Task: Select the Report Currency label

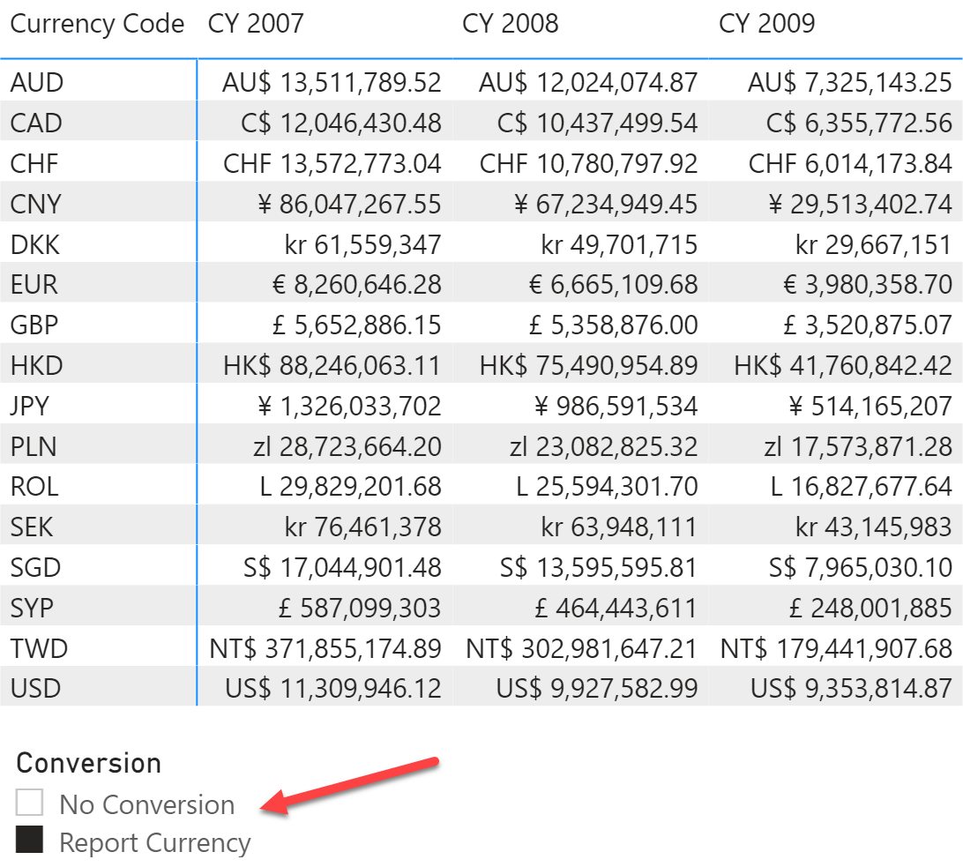Action: pos(155,842)
